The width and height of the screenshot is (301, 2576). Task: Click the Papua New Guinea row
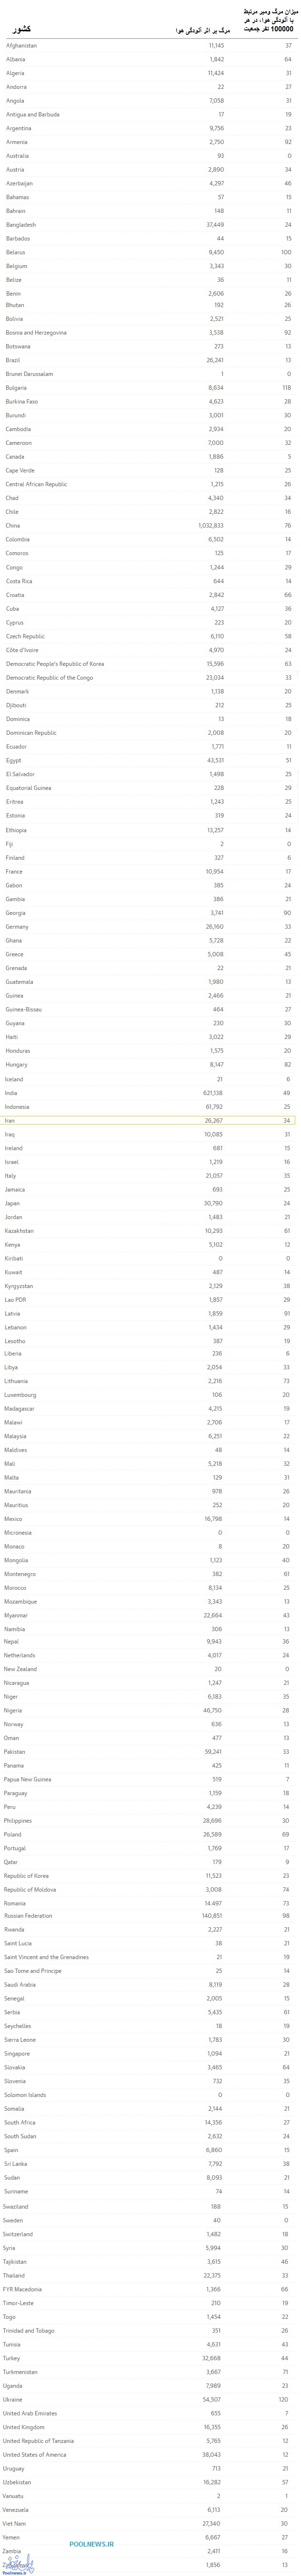pos(150,1778)
